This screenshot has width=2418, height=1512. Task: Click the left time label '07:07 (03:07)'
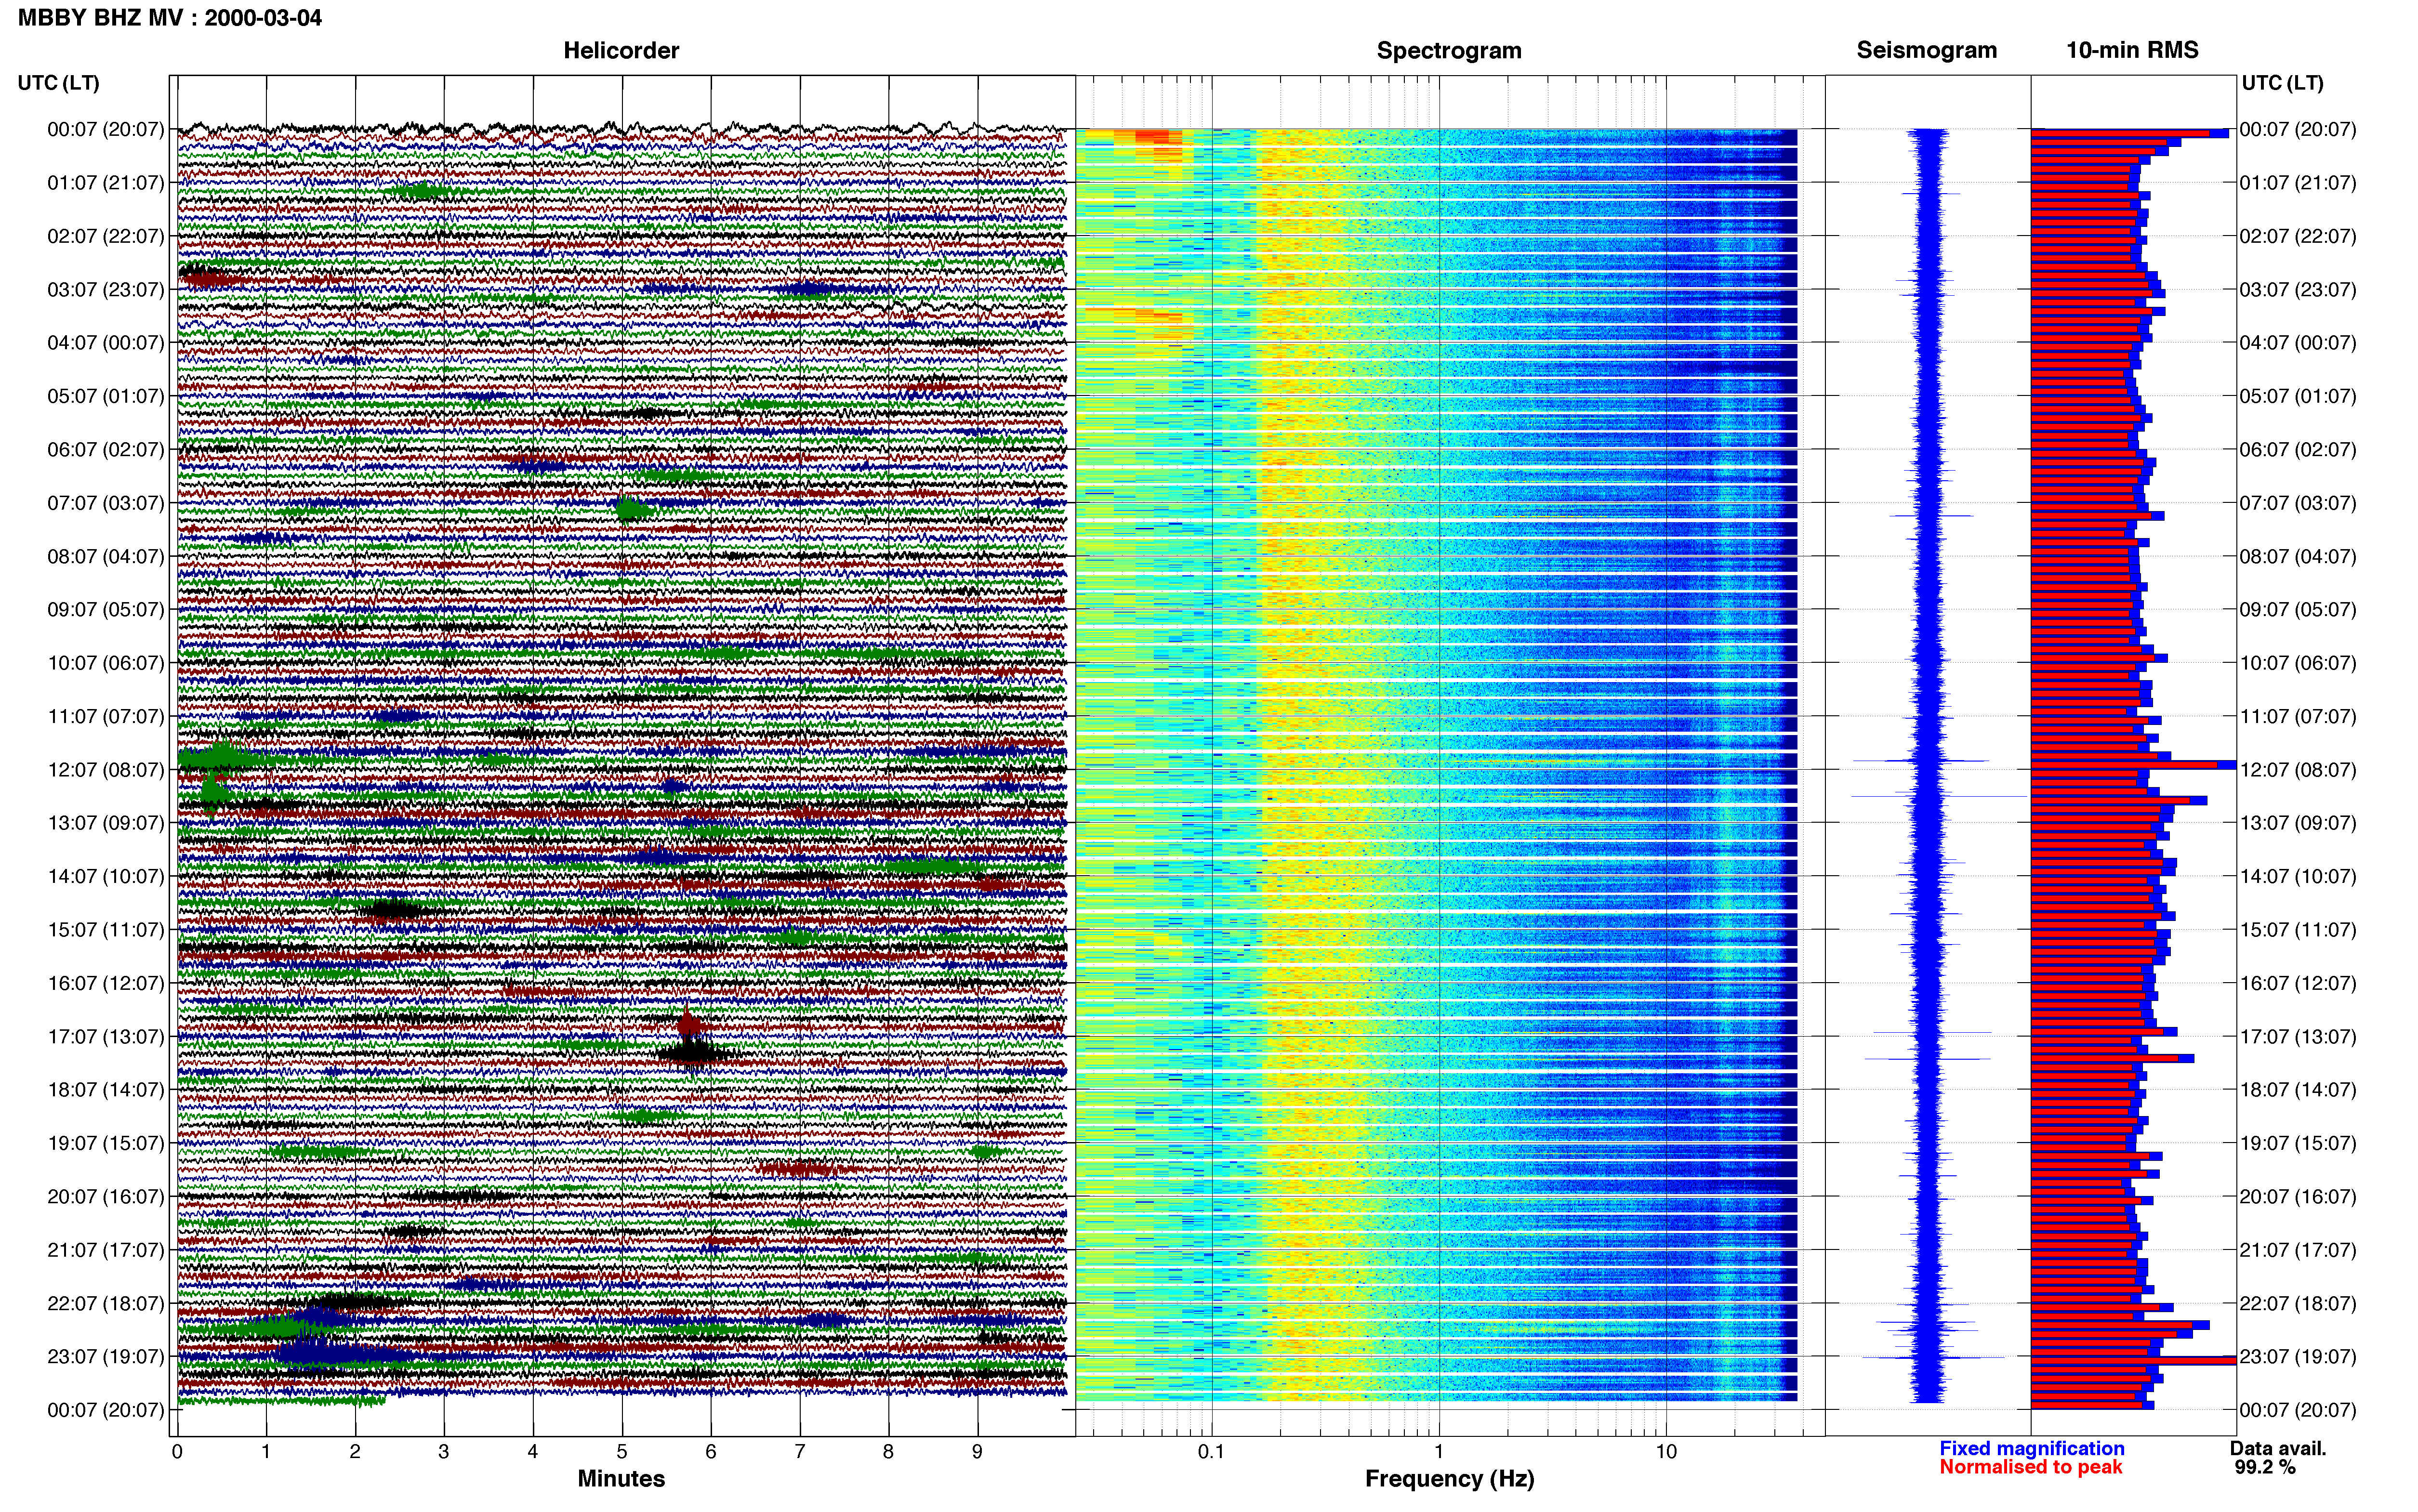105,502
